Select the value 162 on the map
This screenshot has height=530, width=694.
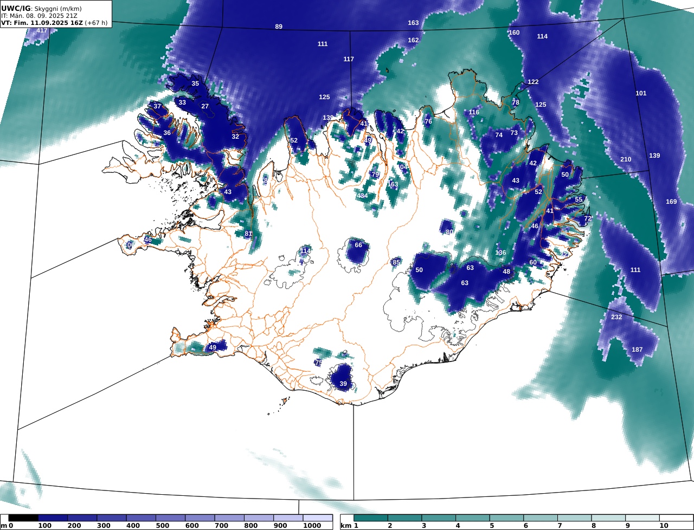point(413,40)
